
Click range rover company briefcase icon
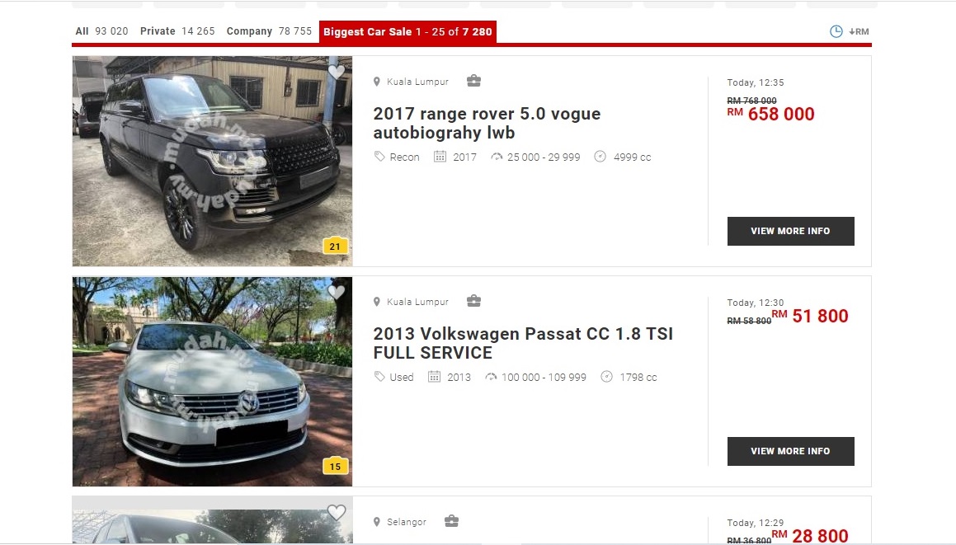point(473,81)
